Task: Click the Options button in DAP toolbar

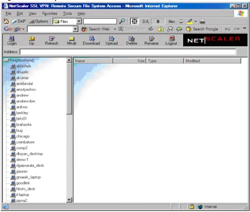Action: coord(39,21)
